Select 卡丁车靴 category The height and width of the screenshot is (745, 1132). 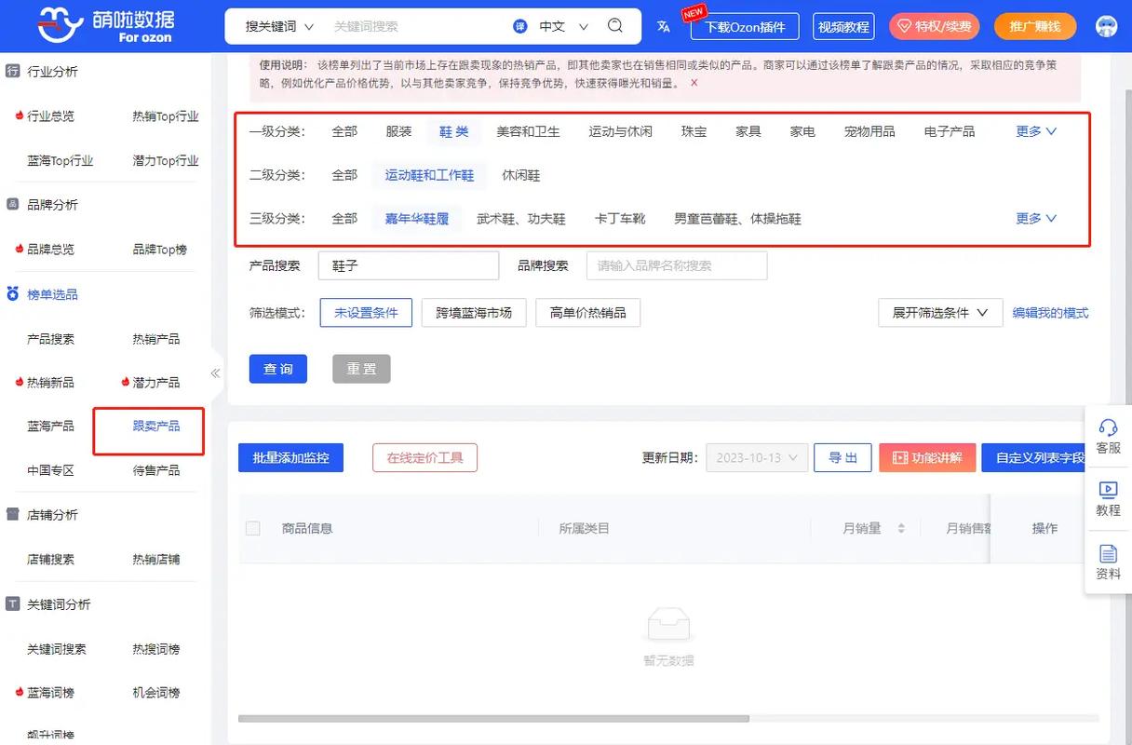point(620,219)
